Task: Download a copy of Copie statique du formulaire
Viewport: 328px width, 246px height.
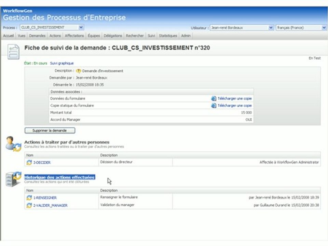Action: [x=234, y=106]
